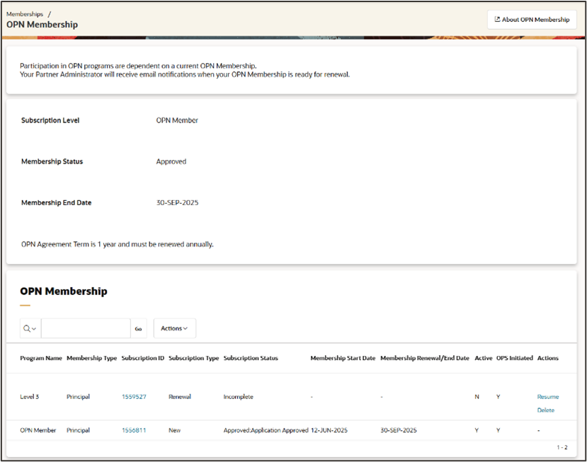Open subscription ID 1556811 link
Screen dimensions: 587x462
click(x=134, y=430)
